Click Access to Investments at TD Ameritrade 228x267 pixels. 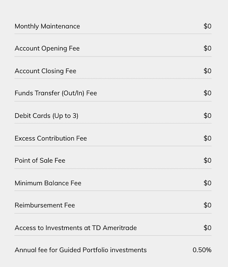click(76, 228)
